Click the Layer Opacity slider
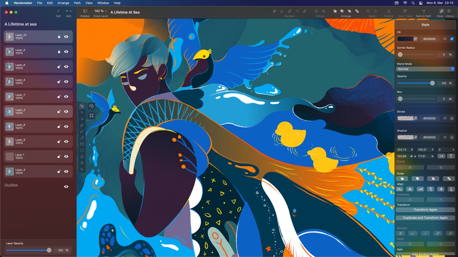This screenshot has width=458, height=257. (x=29, y=250)
